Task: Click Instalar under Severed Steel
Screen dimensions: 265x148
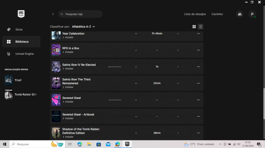Action: coord(68,102)
